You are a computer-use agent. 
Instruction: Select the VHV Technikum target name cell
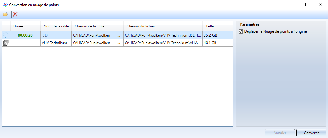tap(56, 43)
